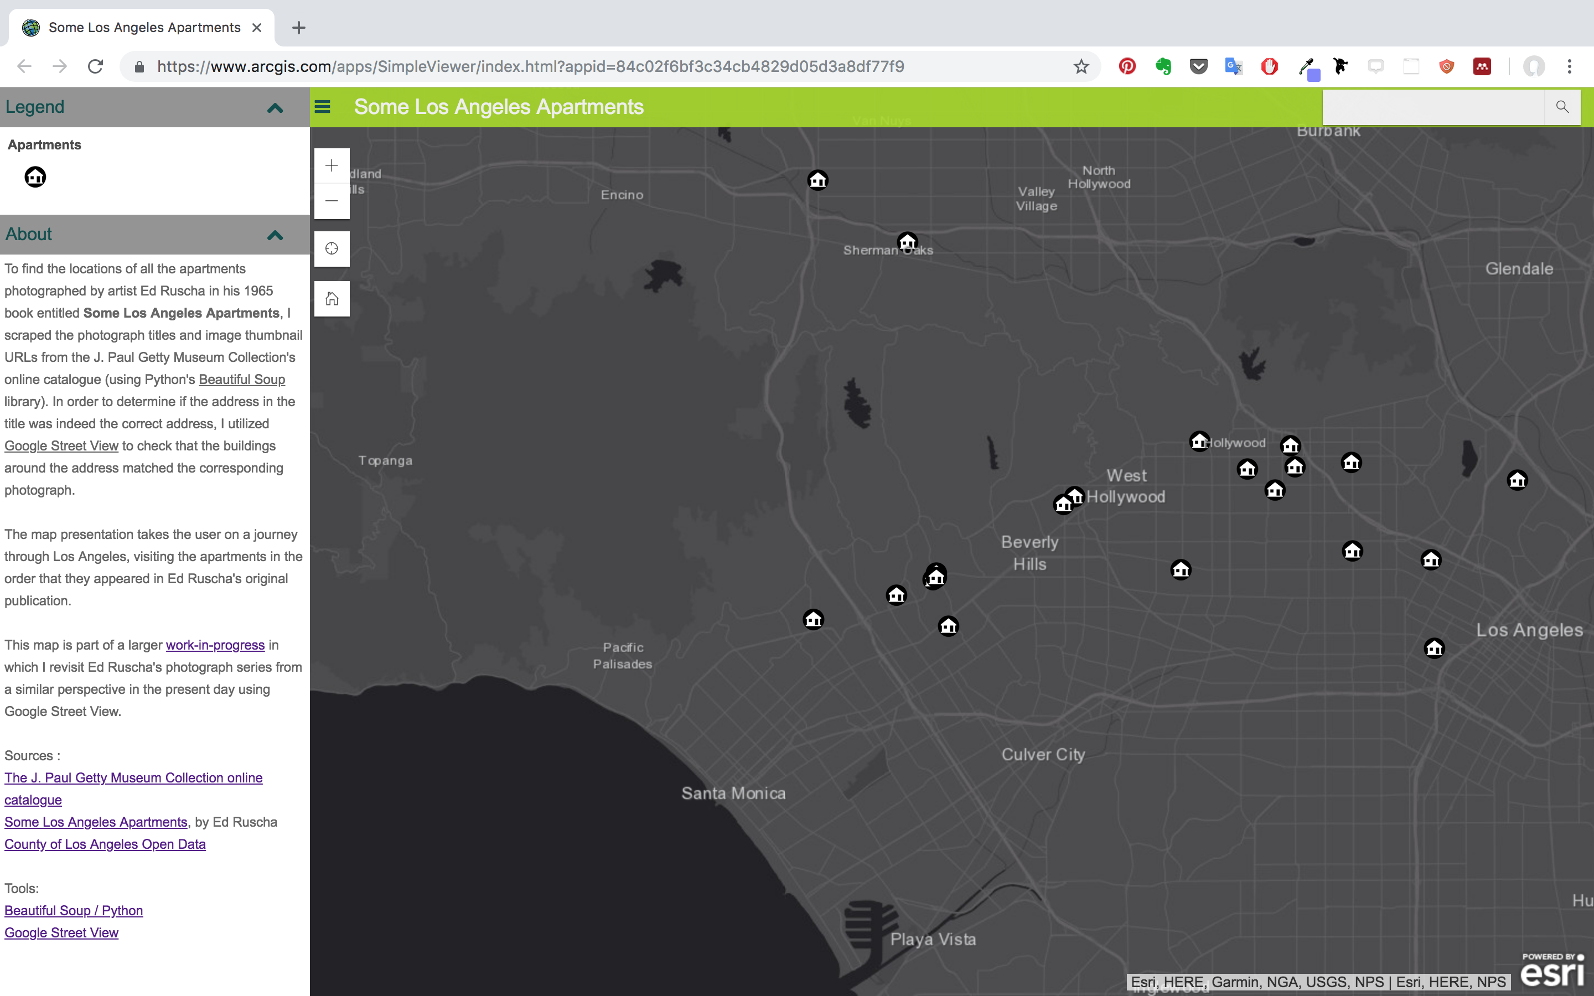Image resolution: width=1594 pixels, height=996 pixels.
Task: Click the find my location button
Action: [332, 249]
